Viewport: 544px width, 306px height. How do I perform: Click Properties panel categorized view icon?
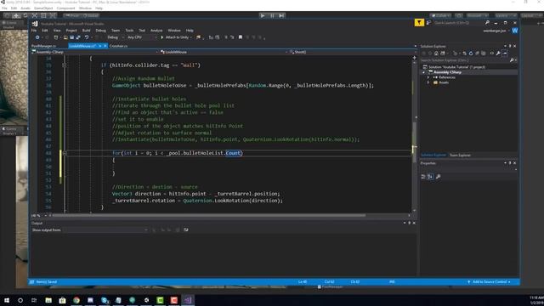423,177
